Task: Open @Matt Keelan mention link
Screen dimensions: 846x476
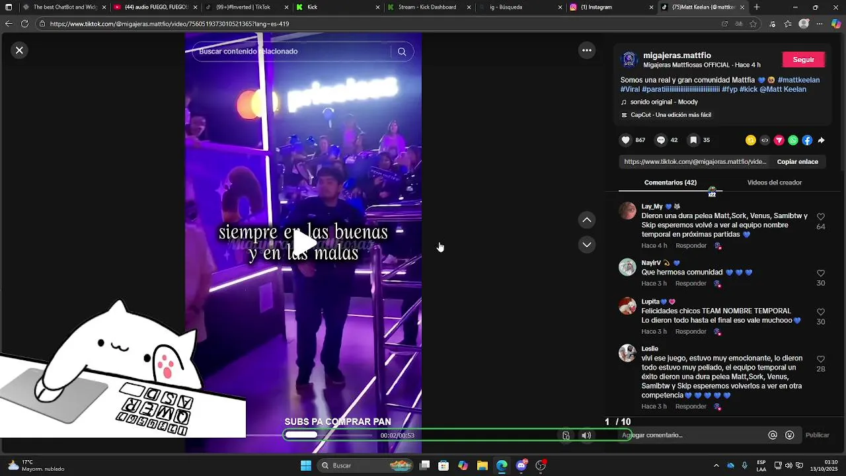Action: coord(783,89)
